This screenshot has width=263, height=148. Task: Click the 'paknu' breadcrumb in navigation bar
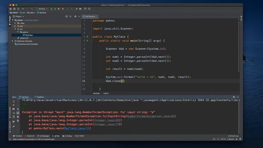31,13
